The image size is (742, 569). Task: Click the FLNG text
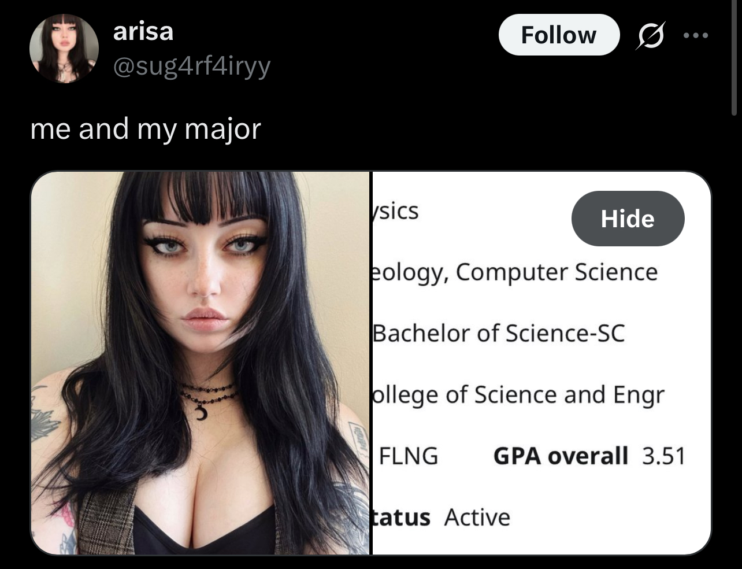tap(409, 456)
